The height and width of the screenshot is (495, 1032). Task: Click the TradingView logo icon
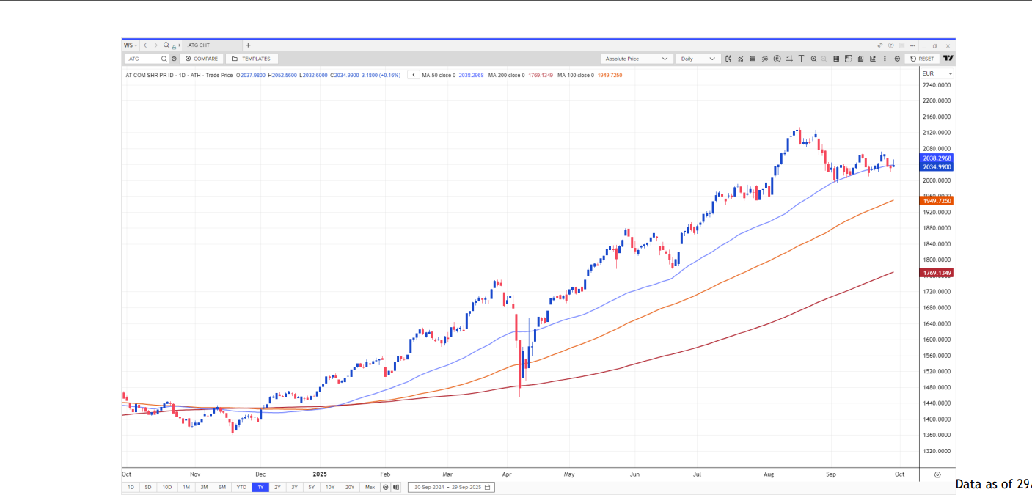coord(948,59)
